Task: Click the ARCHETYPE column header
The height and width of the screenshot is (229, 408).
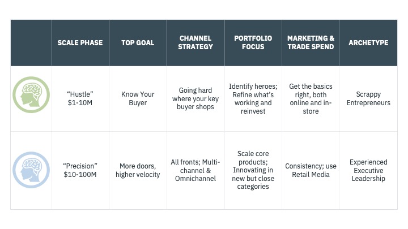Action: click(x=368, y=43)
